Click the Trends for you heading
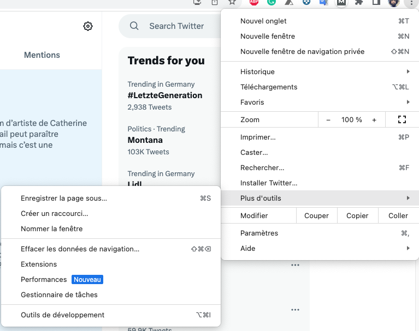The width and height of the screenshot is (419, 331). pyautogui.click(x=166, y=61)
